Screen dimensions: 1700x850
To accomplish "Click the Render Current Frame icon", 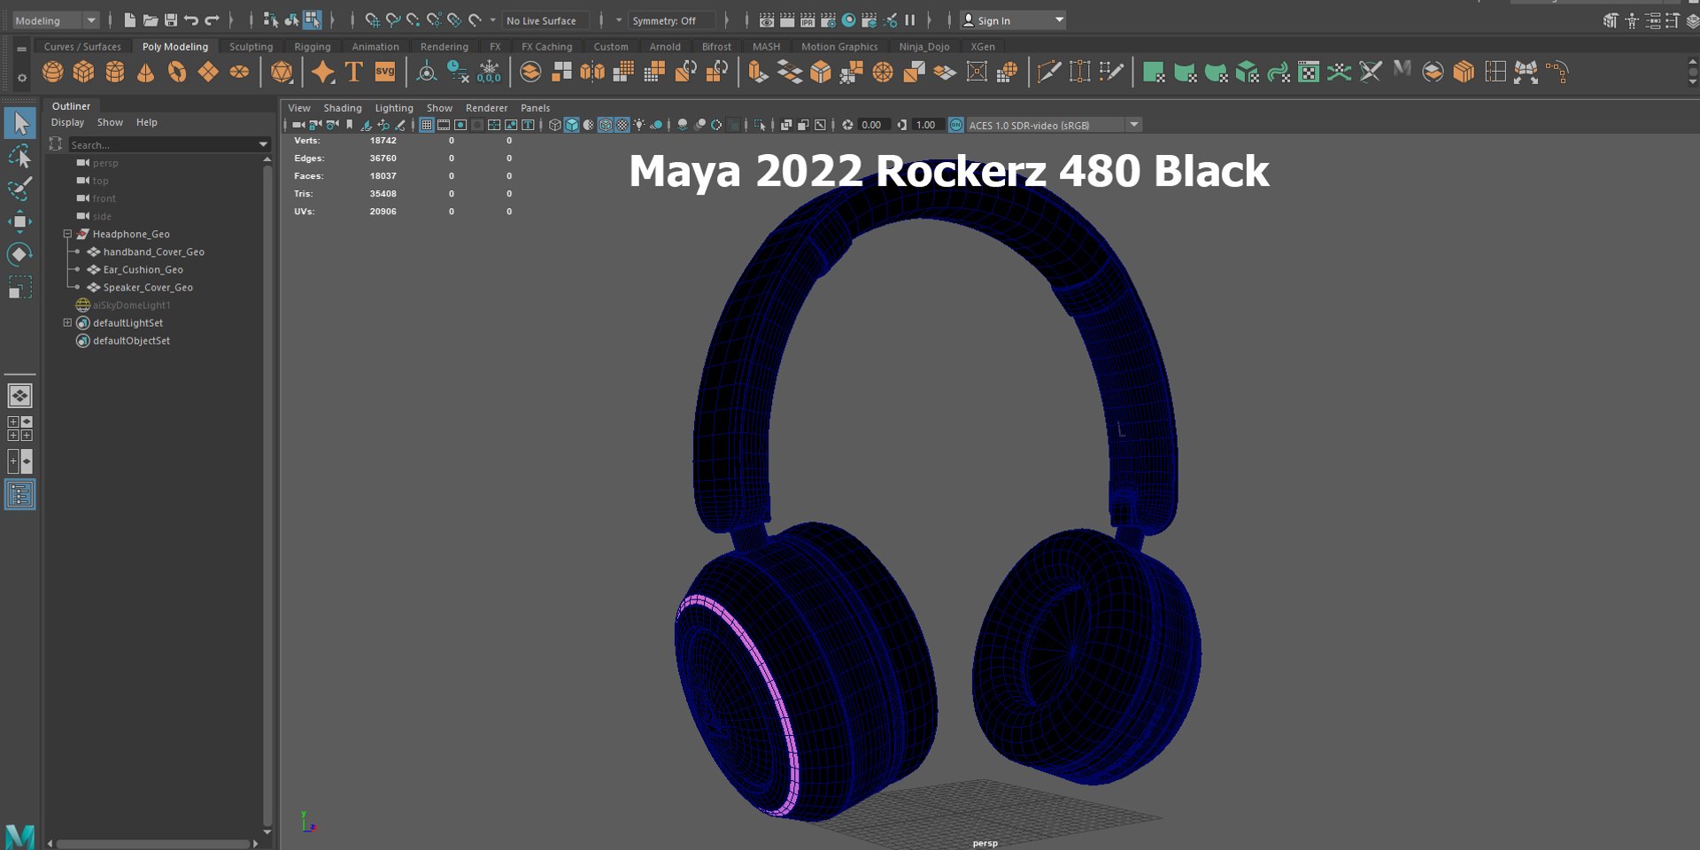I will pyautogui.click(x=786, y=19).
